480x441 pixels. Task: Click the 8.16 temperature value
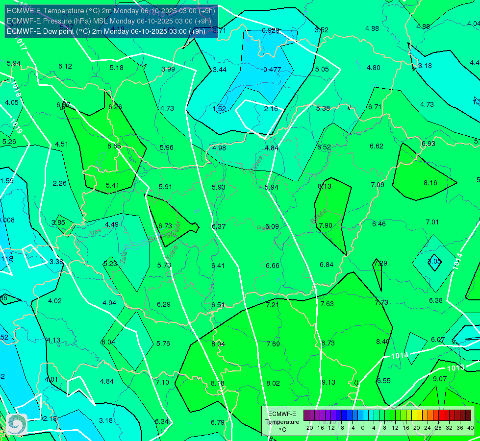pyautogui.click(x=430, y=183)
